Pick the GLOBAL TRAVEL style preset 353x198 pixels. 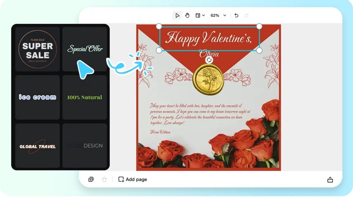37,146
